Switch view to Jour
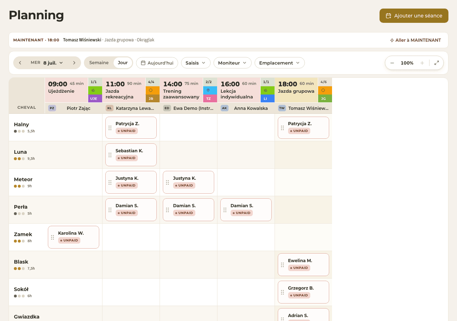The height and width of the screenshot is (321, 457). 123,63
